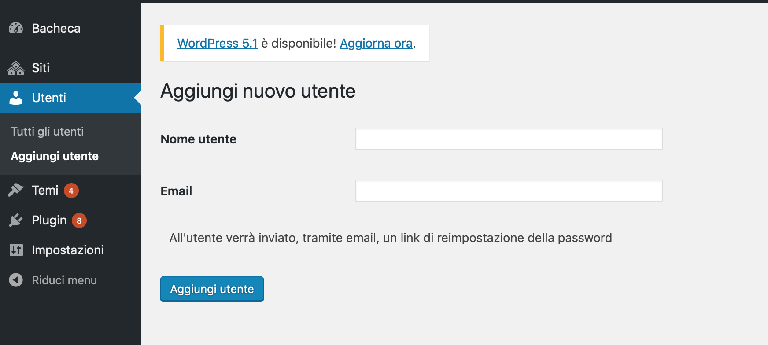
Task: Open the Bacheca menu item
Action: [70, 28]
